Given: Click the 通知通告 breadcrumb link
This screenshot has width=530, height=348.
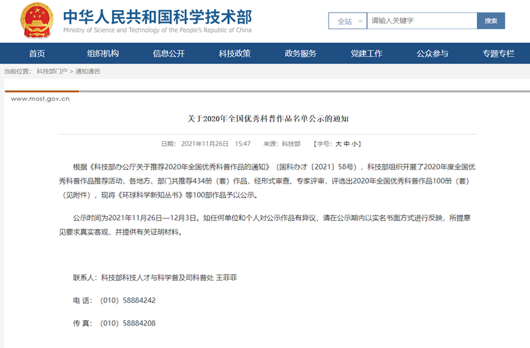Looking at the screenshot, I should pyautogui.click(x=87, y=71).
